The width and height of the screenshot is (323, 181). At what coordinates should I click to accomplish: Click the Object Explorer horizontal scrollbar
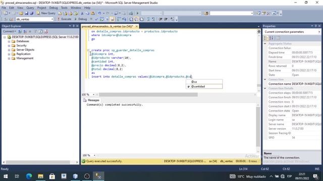[x=38, y=162]
